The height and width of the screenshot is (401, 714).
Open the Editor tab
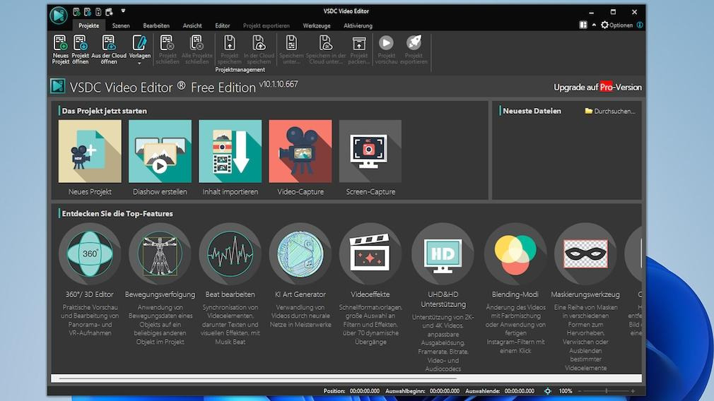point(222,26)
